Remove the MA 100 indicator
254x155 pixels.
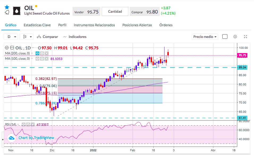coord(46,59)
